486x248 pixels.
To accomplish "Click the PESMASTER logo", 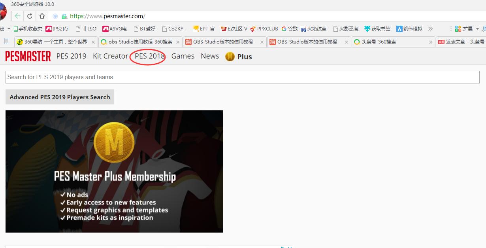I will (x=28, y=57).
